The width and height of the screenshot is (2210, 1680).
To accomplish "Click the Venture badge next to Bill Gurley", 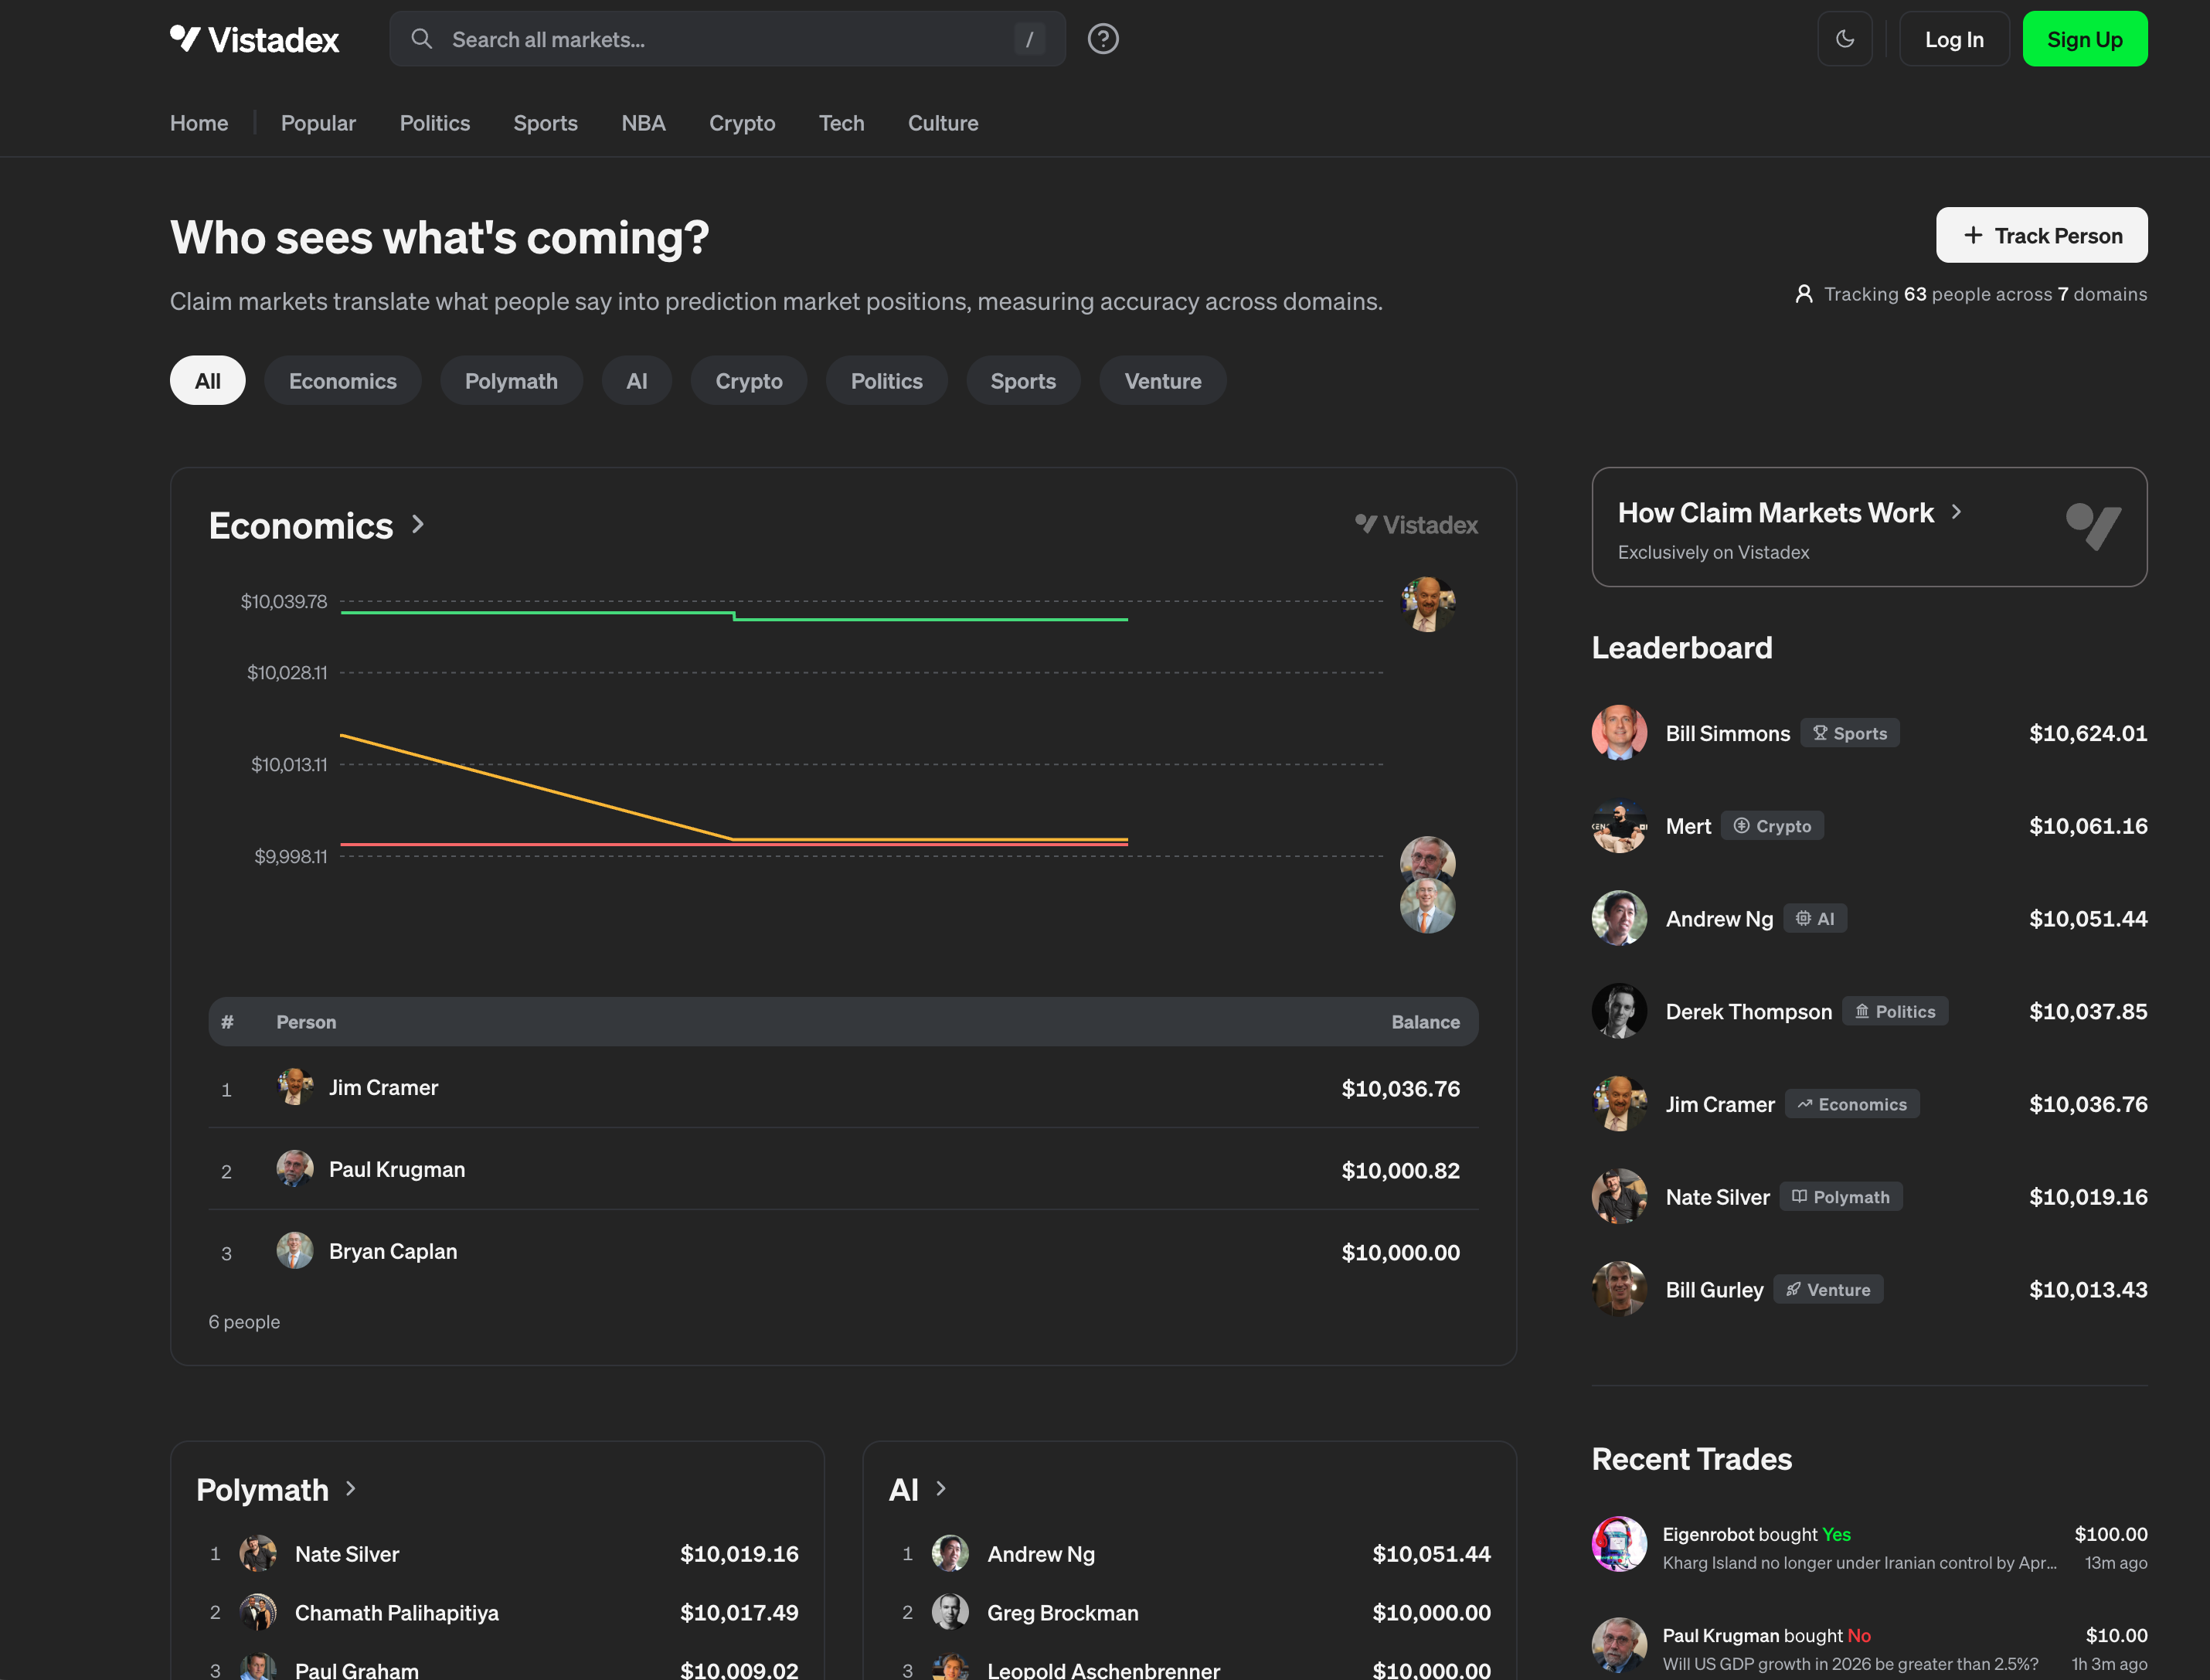I will coord(1828,1290).
